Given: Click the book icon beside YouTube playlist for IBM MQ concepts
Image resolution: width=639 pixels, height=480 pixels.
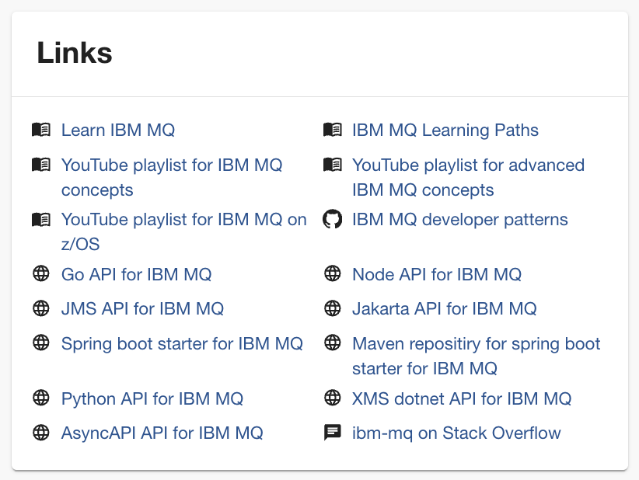Looking at the screenshot, I should click(43, 165).
